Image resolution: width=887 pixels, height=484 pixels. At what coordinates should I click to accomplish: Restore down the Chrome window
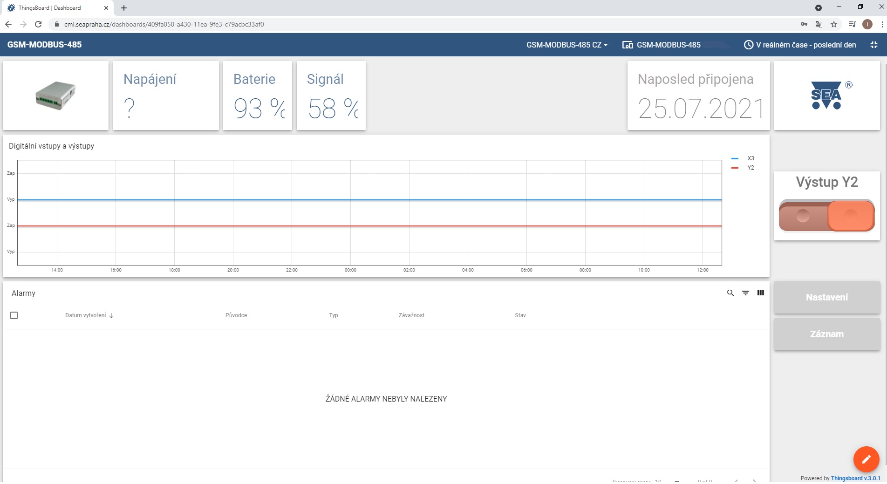[860, 7]
